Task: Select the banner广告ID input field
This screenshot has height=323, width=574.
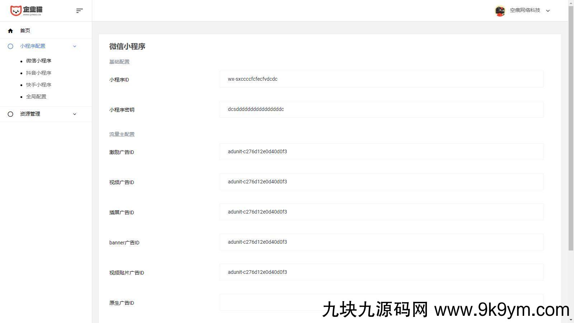Action: [381, 242]
